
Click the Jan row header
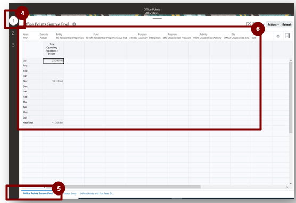pyautogui.click(x=32, y=91)
